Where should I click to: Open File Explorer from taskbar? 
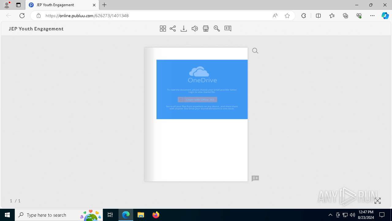(141, 215)
